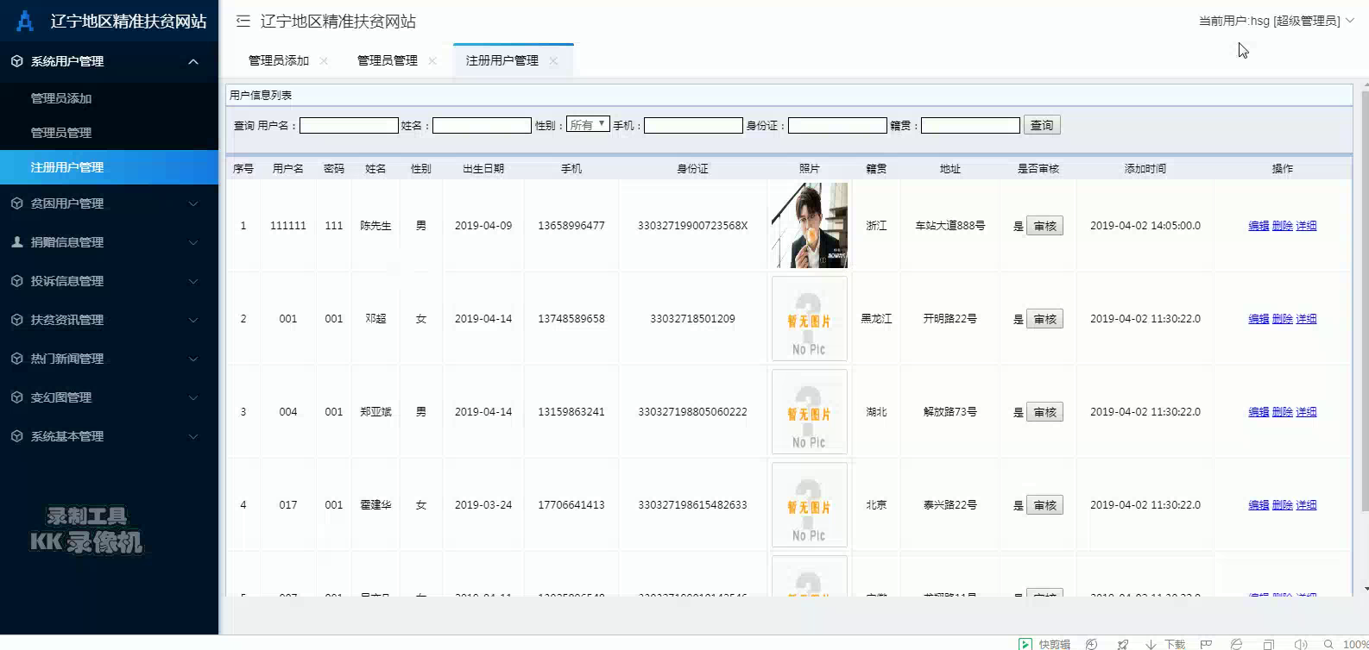This screenshot has height=650, width=1369.
Task: Expand the 系统基本管理 menu
Action: [193, 436]
